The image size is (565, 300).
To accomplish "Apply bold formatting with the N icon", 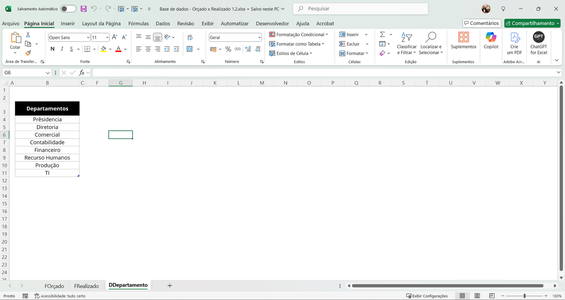I will pos(52,49).
